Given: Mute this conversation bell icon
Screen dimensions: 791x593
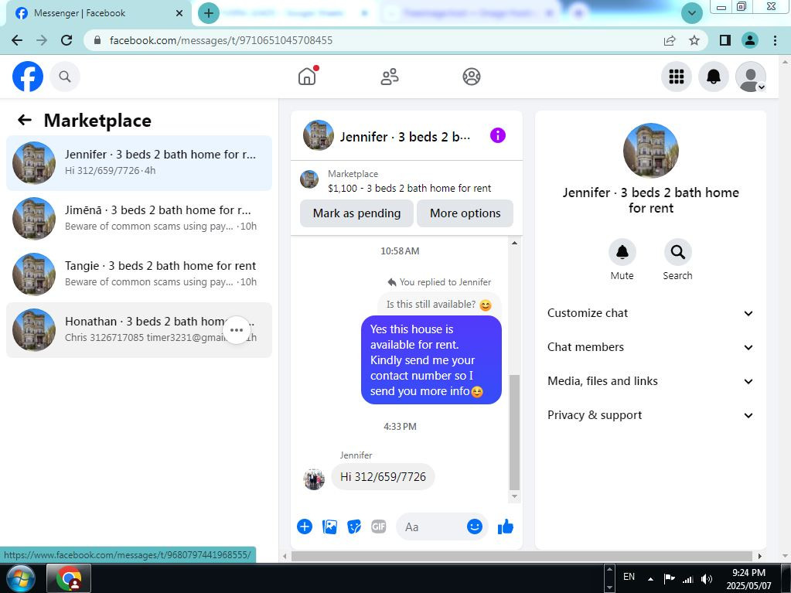Looking at the screenshot, I should [622, 251].
